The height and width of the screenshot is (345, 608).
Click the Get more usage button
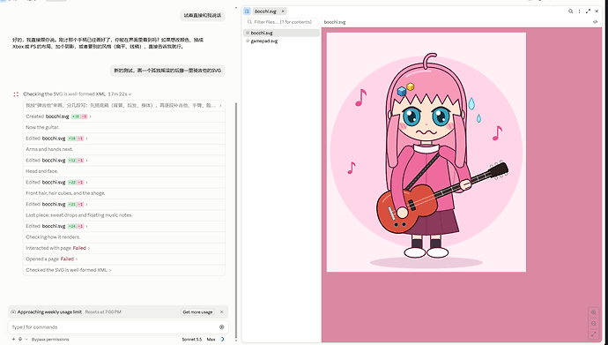[197, 312]
